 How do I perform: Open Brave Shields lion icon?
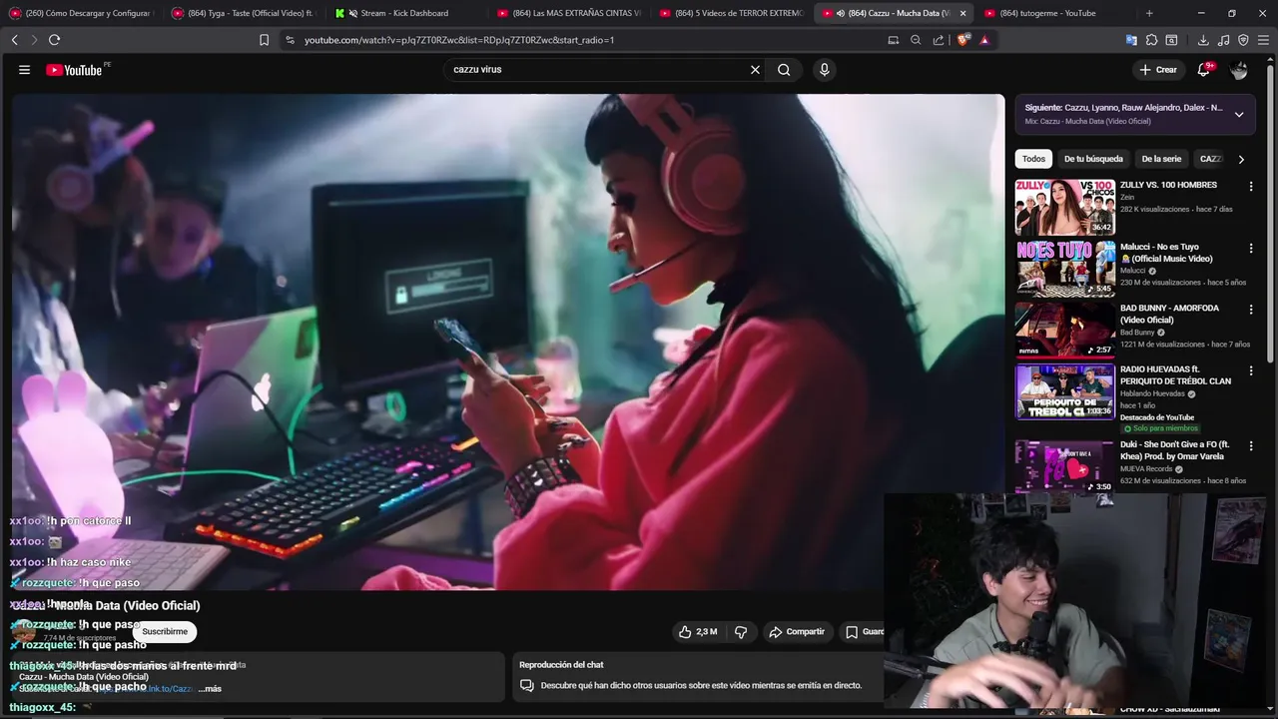(x=962, y=40)
